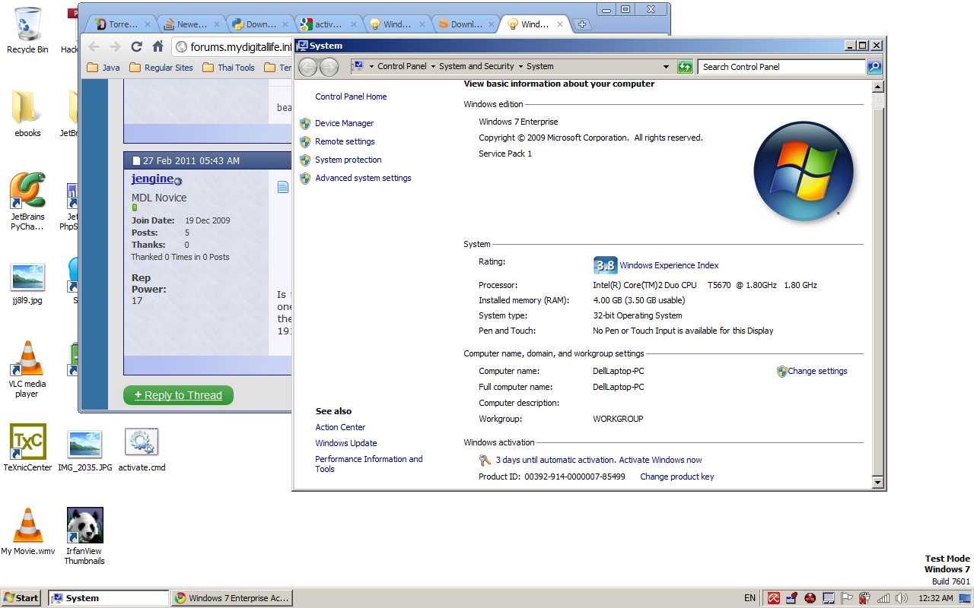Open Performance Information and Tools link
Viewport: 974px width, 608px height.
click(x=369, y=464)
